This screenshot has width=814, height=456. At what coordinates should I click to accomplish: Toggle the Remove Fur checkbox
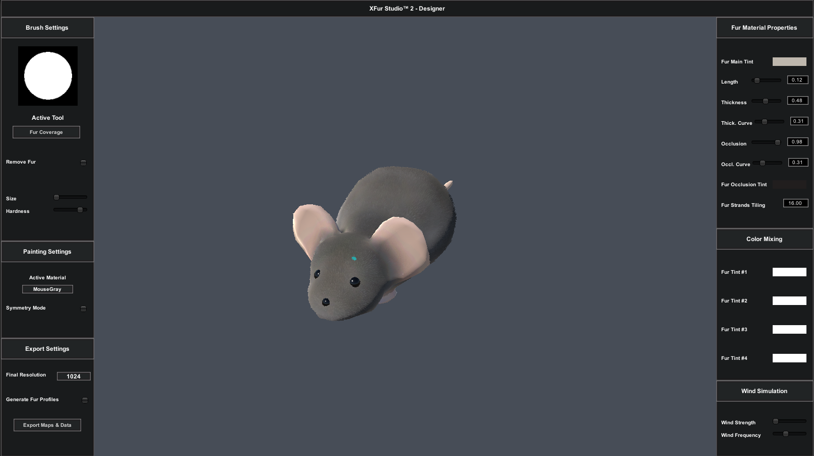coord(83,163)
